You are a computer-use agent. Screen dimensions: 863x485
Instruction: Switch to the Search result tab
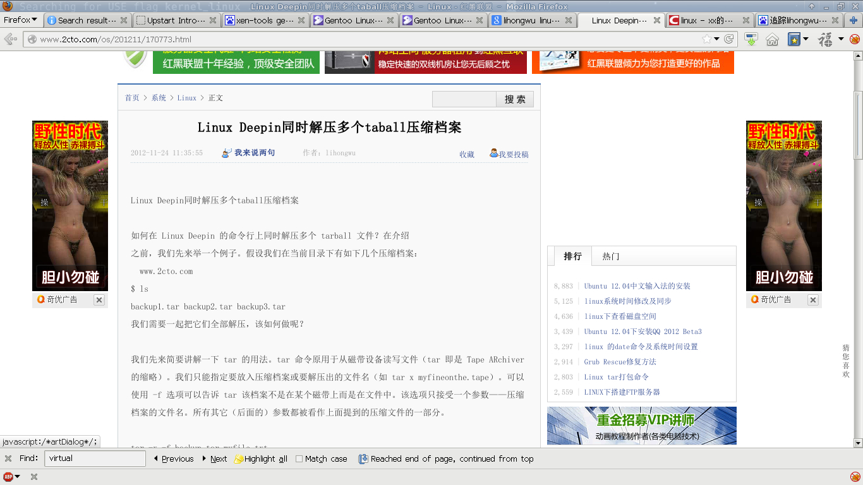pos(87,20)
